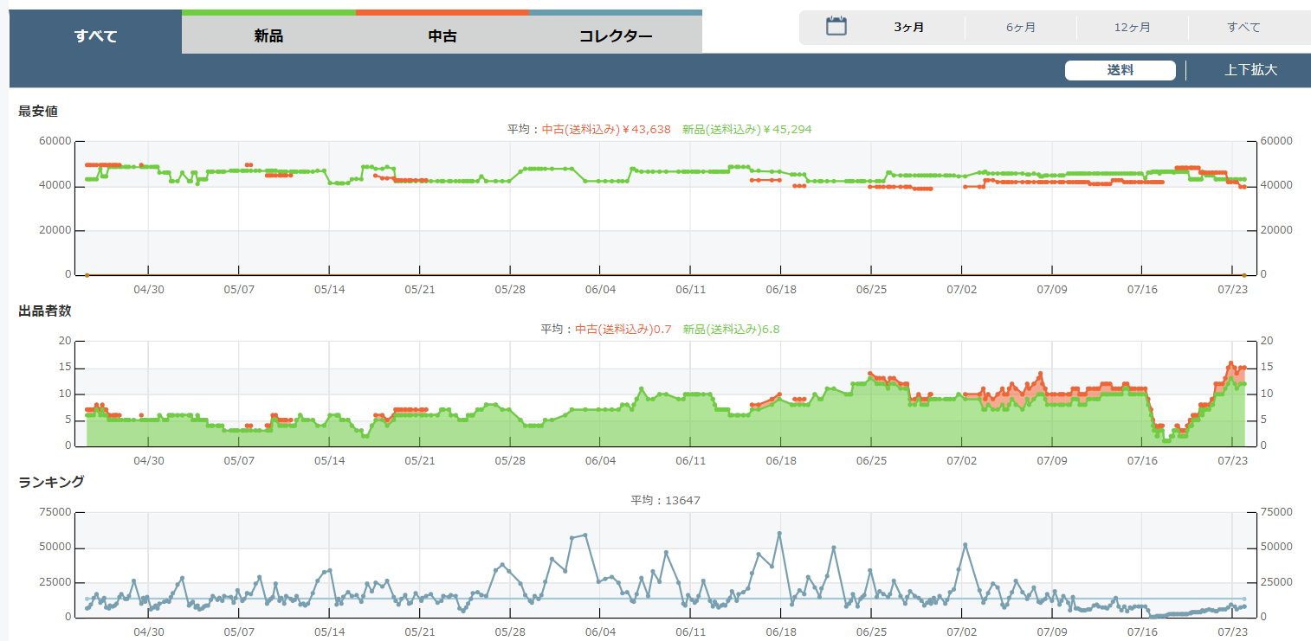1311x641 pixels.
Task: Open the 新品 tab
Action: pyautogui.click(x=268, y=35)
